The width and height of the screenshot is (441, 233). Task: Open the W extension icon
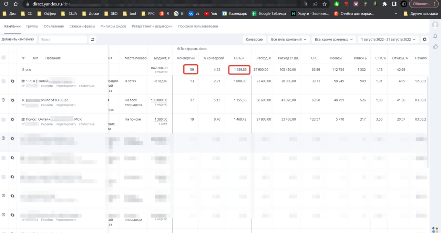pos(356,4)
